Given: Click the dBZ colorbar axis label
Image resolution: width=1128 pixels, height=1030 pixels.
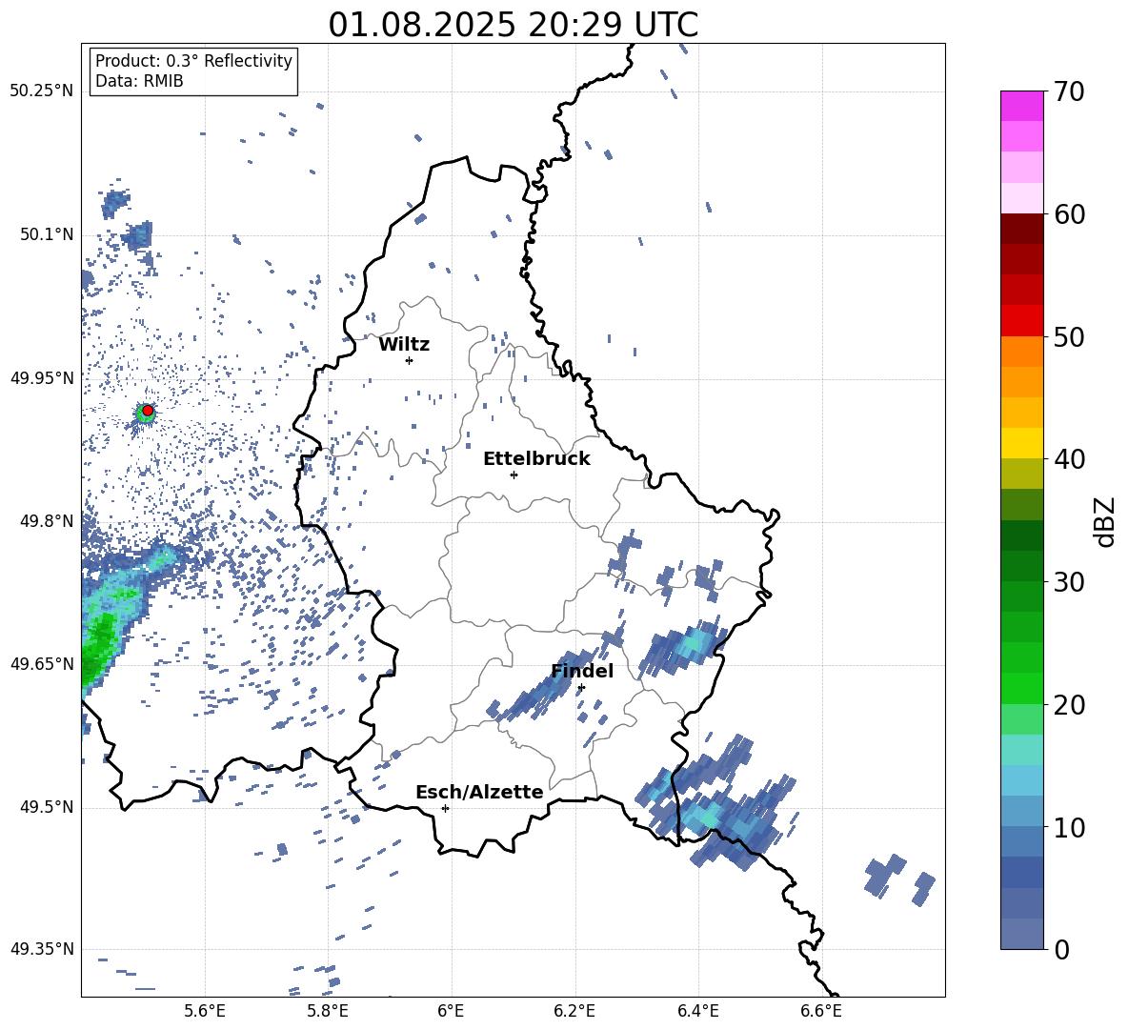Looking at the screenshot, I should click(x=1106, y=521).
